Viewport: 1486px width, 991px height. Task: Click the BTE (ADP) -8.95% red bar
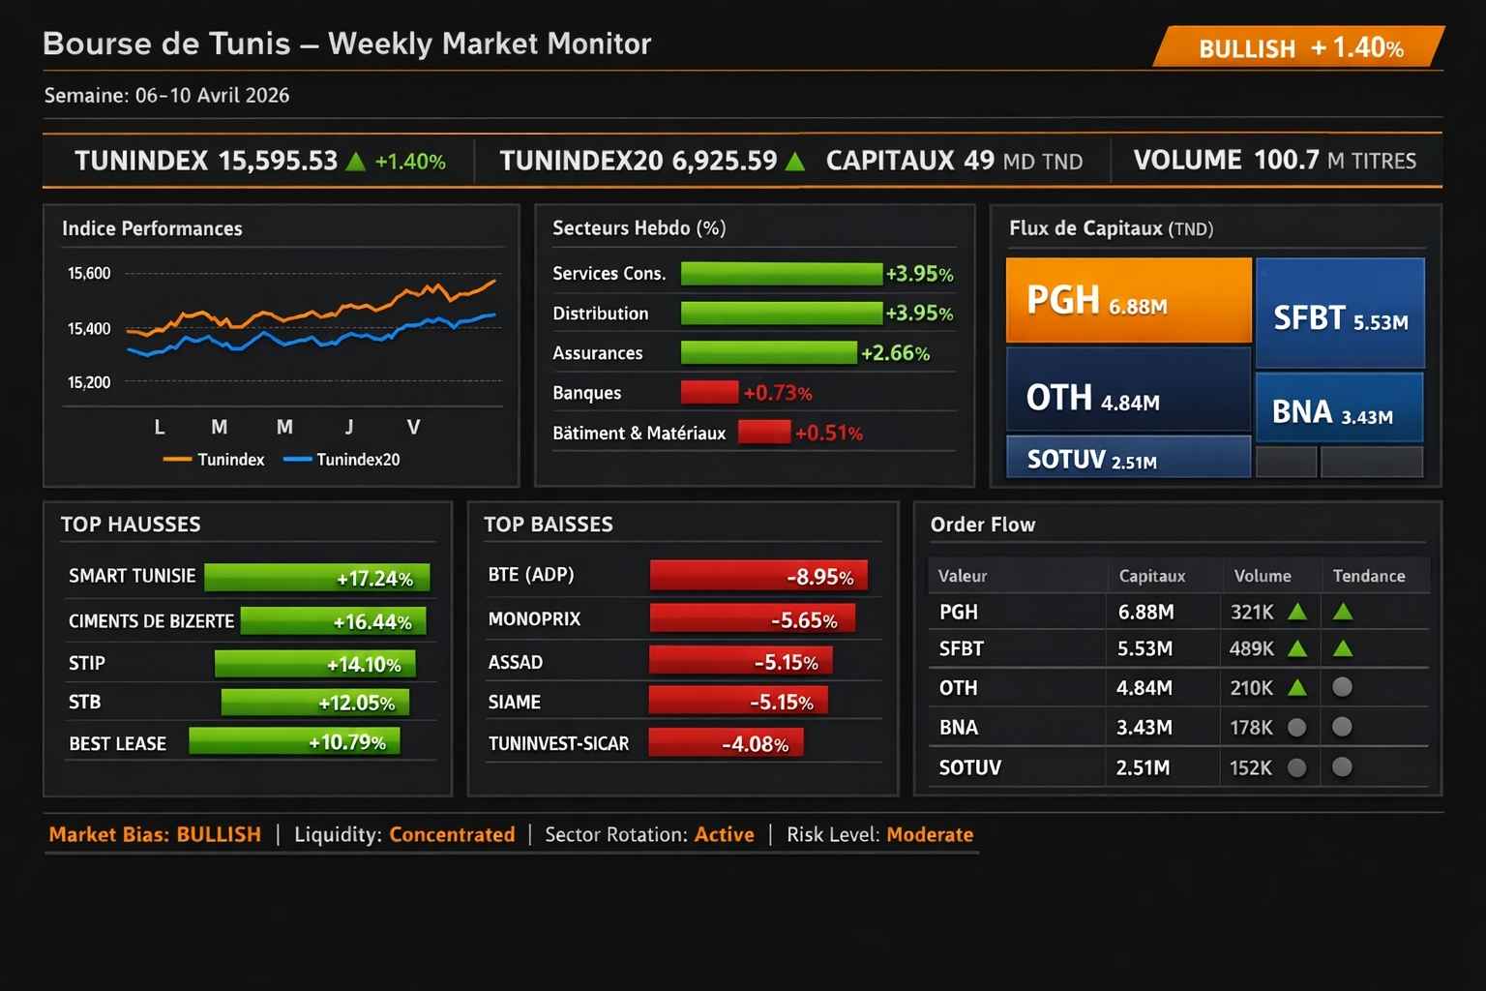coord(759,576)
